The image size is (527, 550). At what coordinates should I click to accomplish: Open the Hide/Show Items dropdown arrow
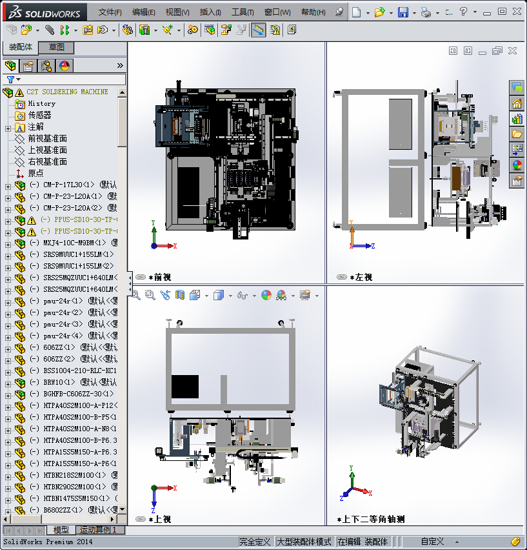[x=254, y=296]
